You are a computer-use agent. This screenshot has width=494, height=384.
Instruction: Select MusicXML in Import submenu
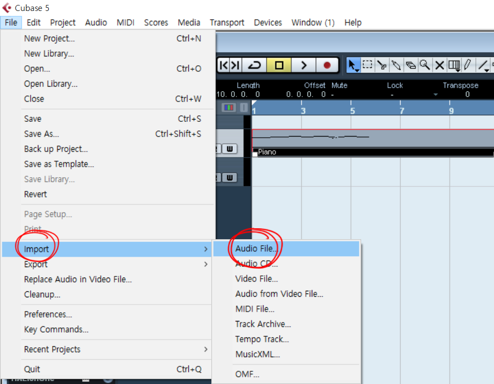click(x=286, y=354)
